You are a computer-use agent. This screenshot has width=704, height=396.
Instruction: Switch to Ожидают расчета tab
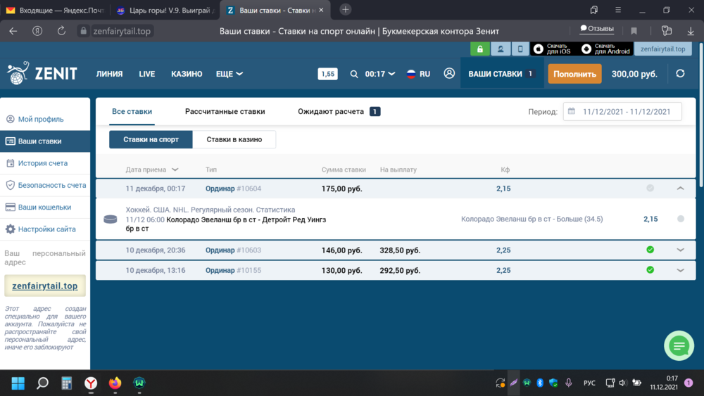coord(339,111)
